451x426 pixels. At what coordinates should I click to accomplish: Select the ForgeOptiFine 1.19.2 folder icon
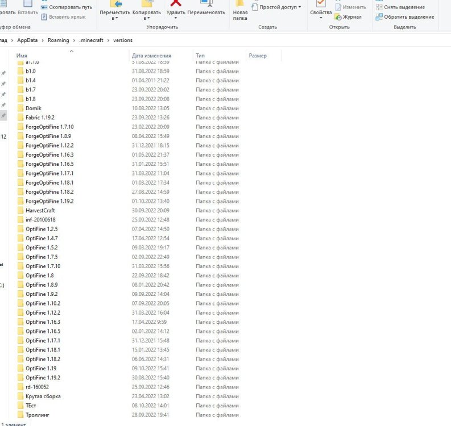coord(20,201)
